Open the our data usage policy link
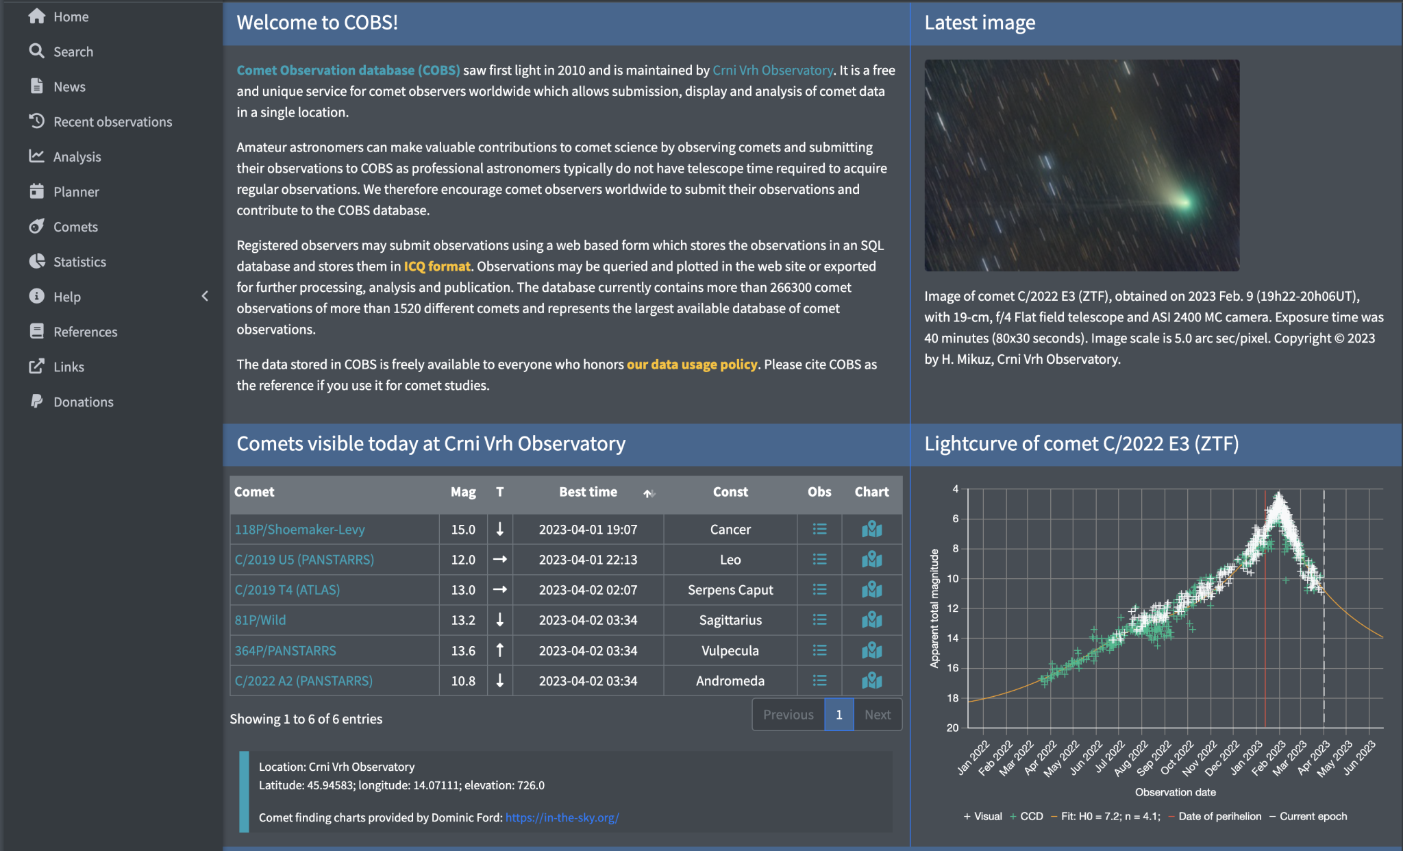 pyautogui.click(x=691, y=364)
